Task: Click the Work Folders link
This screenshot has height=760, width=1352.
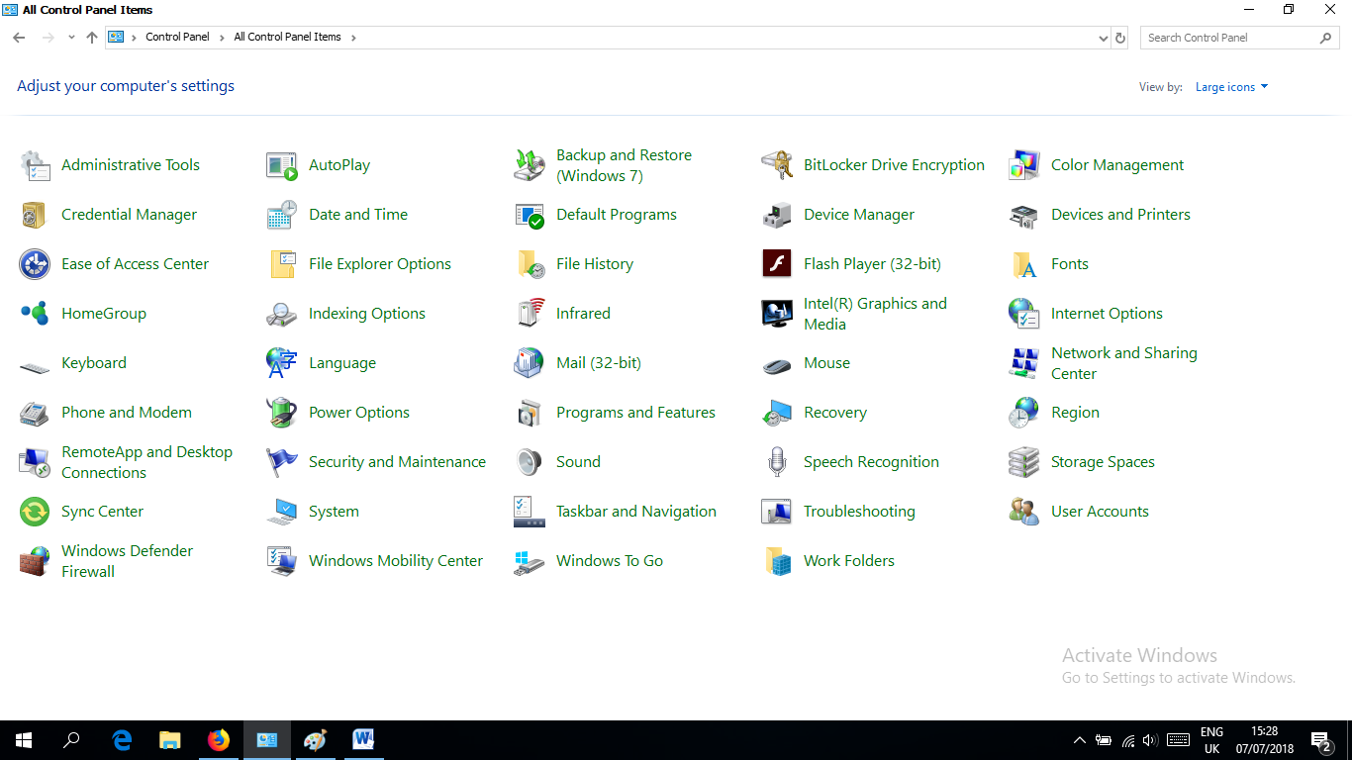Action: tap(849, 561)
